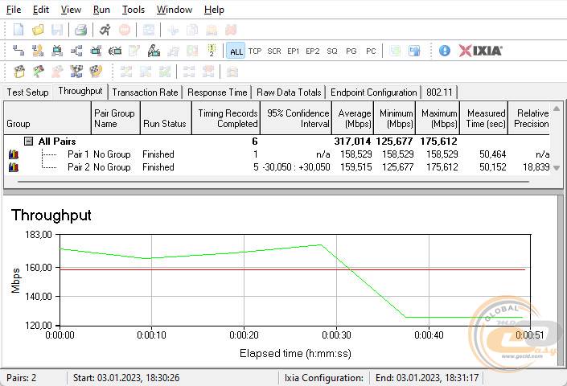This screenshot has width=567, height=386.
Task: Switch to the Test Setup tab
Action: [28, 92]
